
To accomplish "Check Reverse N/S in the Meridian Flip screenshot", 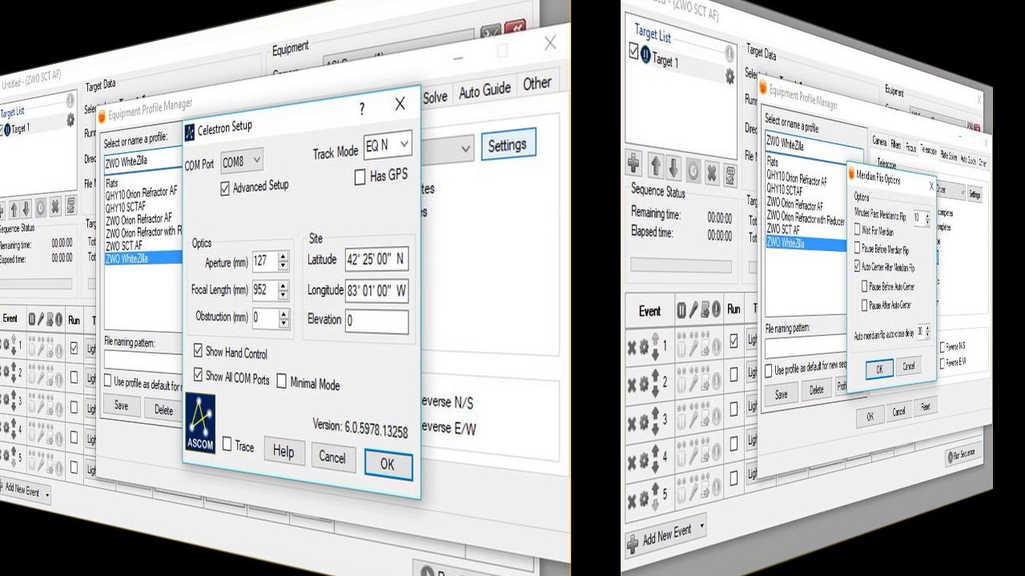I will click(943, 346).
